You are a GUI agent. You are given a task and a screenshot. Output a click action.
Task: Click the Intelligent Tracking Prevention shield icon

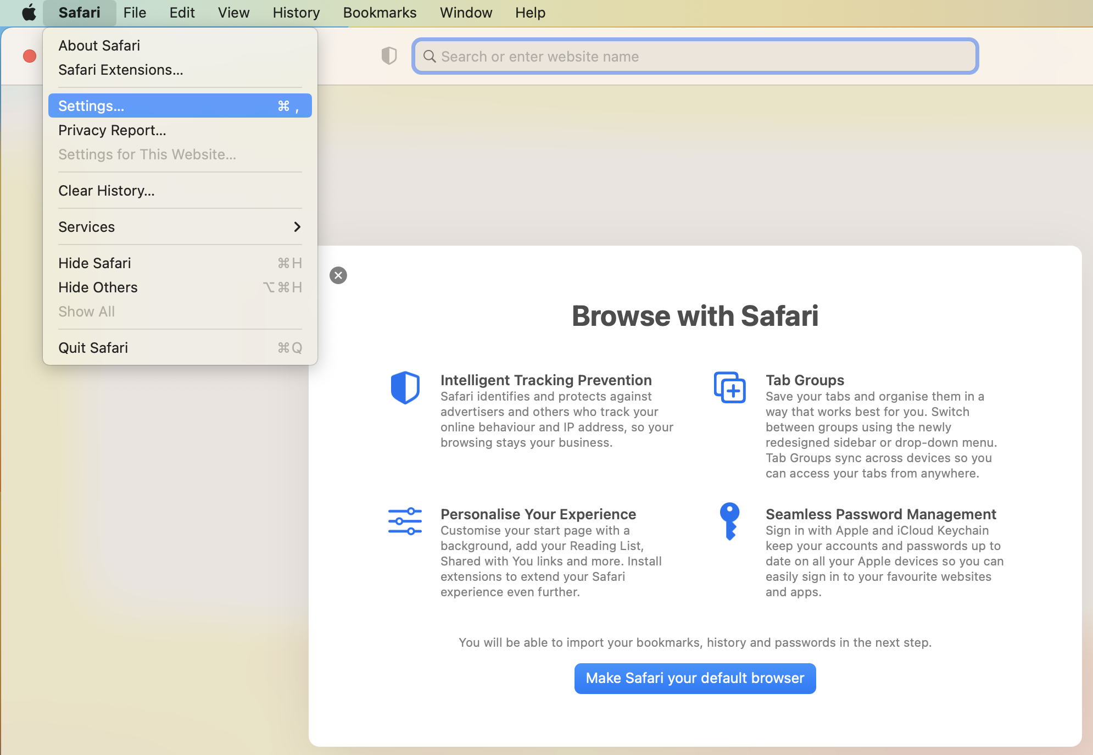405,387
